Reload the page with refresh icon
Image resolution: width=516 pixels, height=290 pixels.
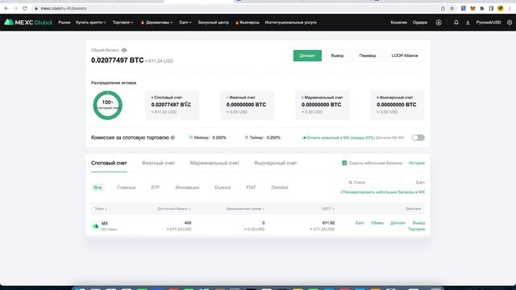pos(25,8)
